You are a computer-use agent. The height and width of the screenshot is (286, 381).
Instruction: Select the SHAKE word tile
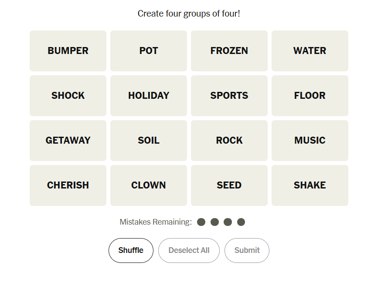[310, 185]
